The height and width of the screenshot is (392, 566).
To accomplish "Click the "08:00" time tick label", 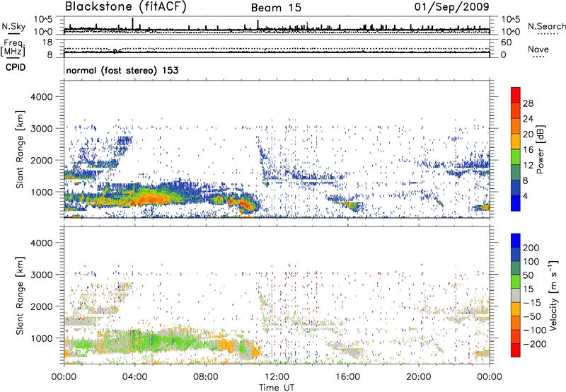I will tap(206, 377).
